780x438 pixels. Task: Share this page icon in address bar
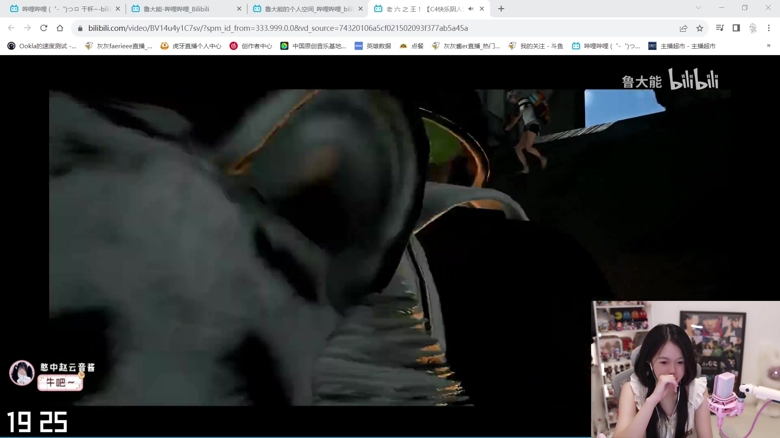point(683,28)
